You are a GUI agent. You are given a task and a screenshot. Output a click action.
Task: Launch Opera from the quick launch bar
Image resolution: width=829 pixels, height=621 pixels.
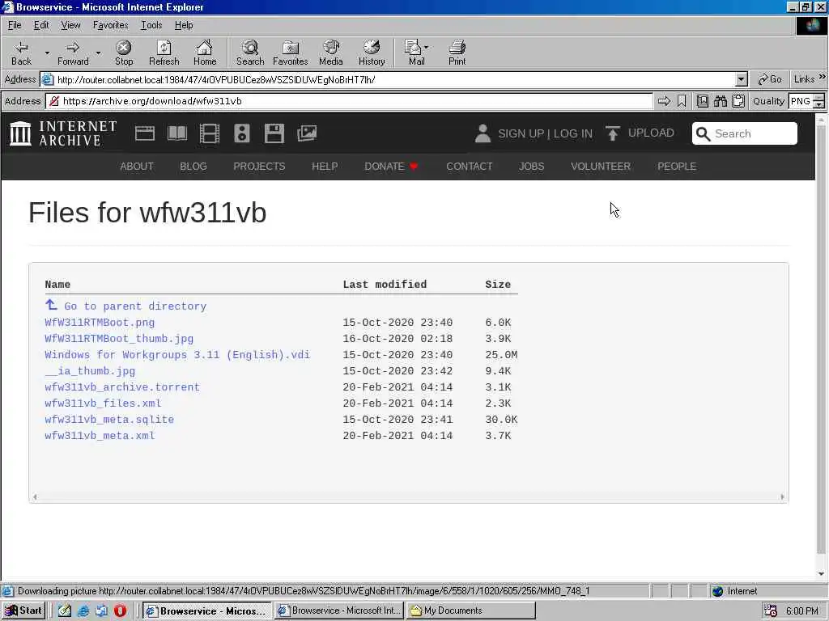120,610
